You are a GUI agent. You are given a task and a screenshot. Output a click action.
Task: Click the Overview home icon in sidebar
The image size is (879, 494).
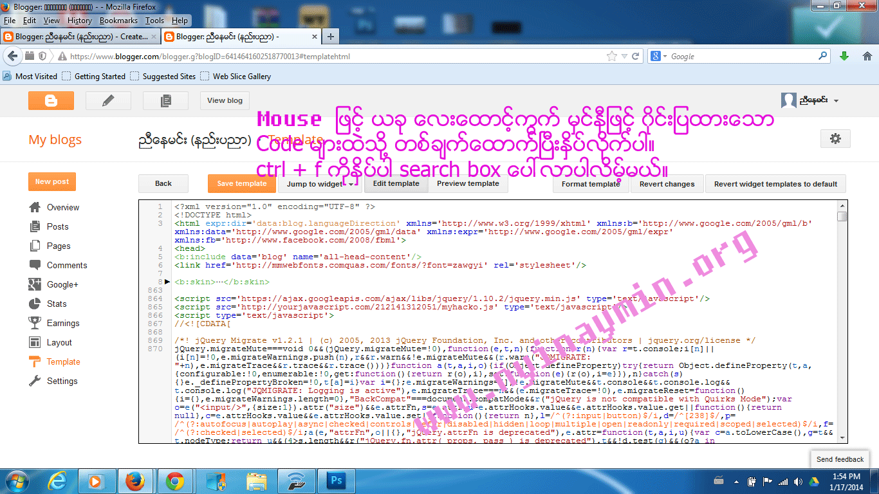tap(35, 207)
